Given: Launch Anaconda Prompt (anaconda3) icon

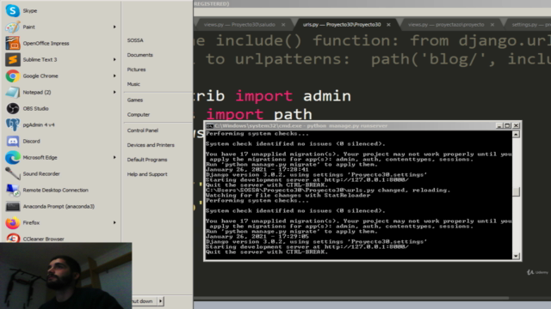Looking at the screenshot, I should (13, 206).
